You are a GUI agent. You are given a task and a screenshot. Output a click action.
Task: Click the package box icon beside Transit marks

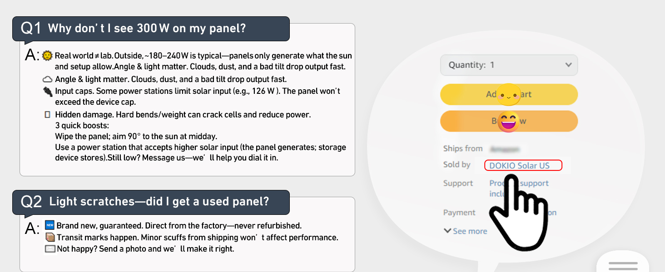point(50,237)
